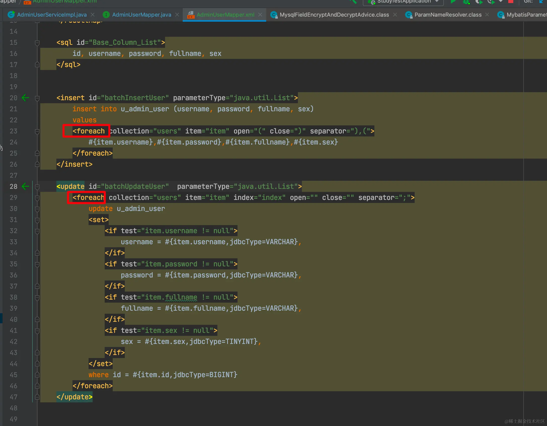Screen dimensions: 547x426
Task: Click the index="index" attribute on line 29
Action: coord(260,197)
